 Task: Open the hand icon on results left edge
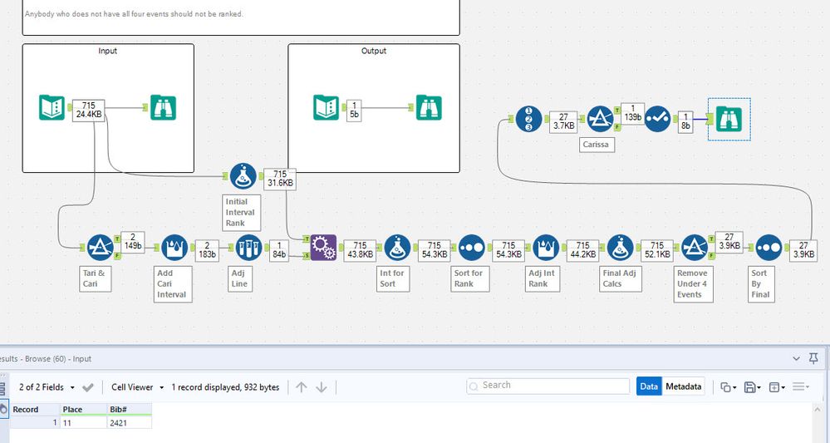pyautogui.click(x=3, y=409)
